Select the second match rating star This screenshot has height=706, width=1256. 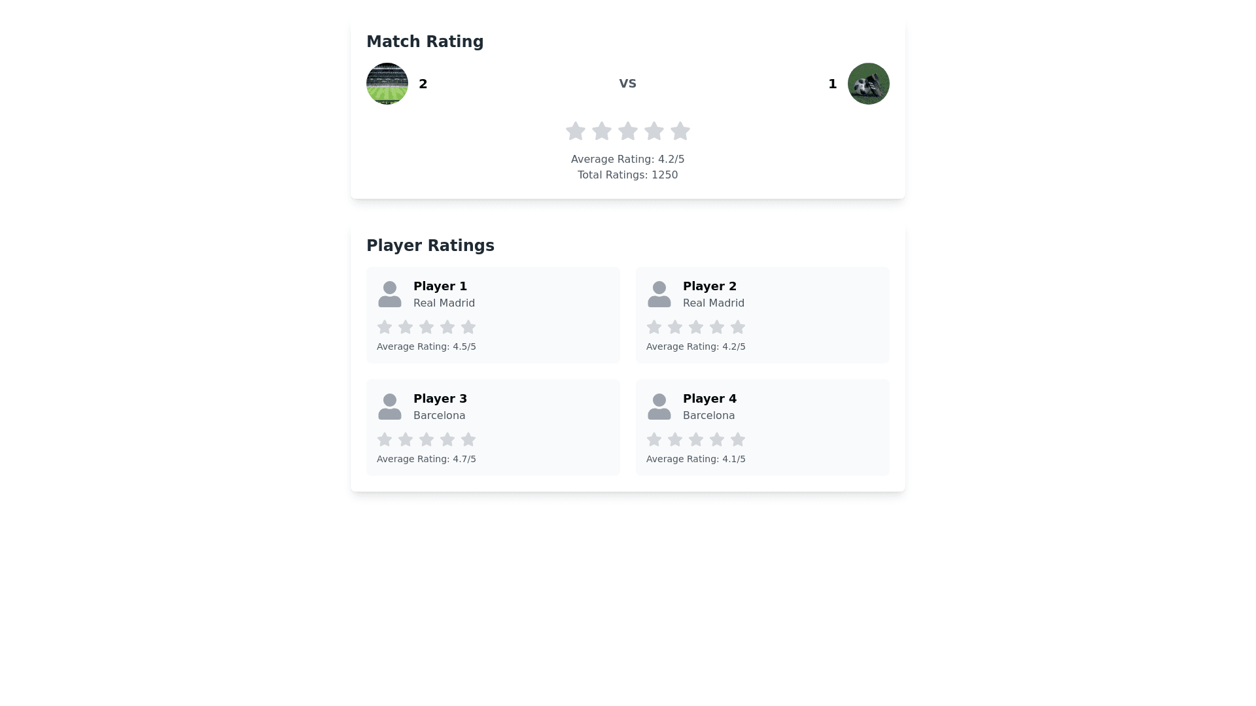click(602, 131)
